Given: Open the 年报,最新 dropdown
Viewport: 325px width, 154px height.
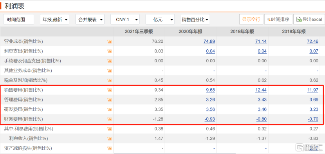Looking at the screenshot, I should (54, 20).
